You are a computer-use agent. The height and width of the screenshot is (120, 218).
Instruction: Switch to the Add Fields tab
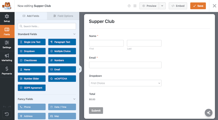click(31, 16)
